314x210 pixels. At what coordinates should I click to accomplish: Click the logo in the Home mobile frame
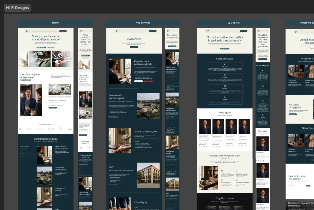click(81, 31)
